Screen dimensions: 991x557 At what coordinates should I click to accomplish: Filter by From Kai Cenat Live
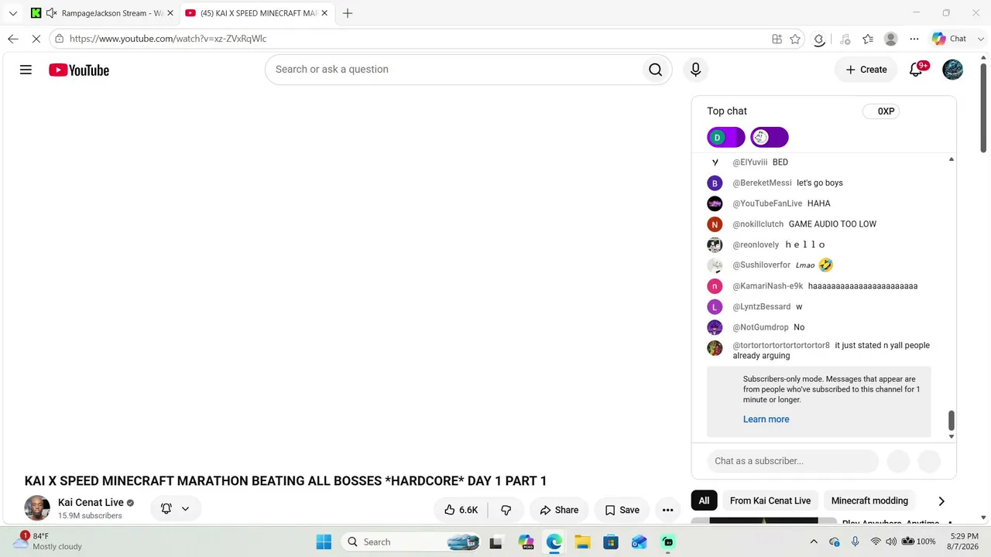770,501
